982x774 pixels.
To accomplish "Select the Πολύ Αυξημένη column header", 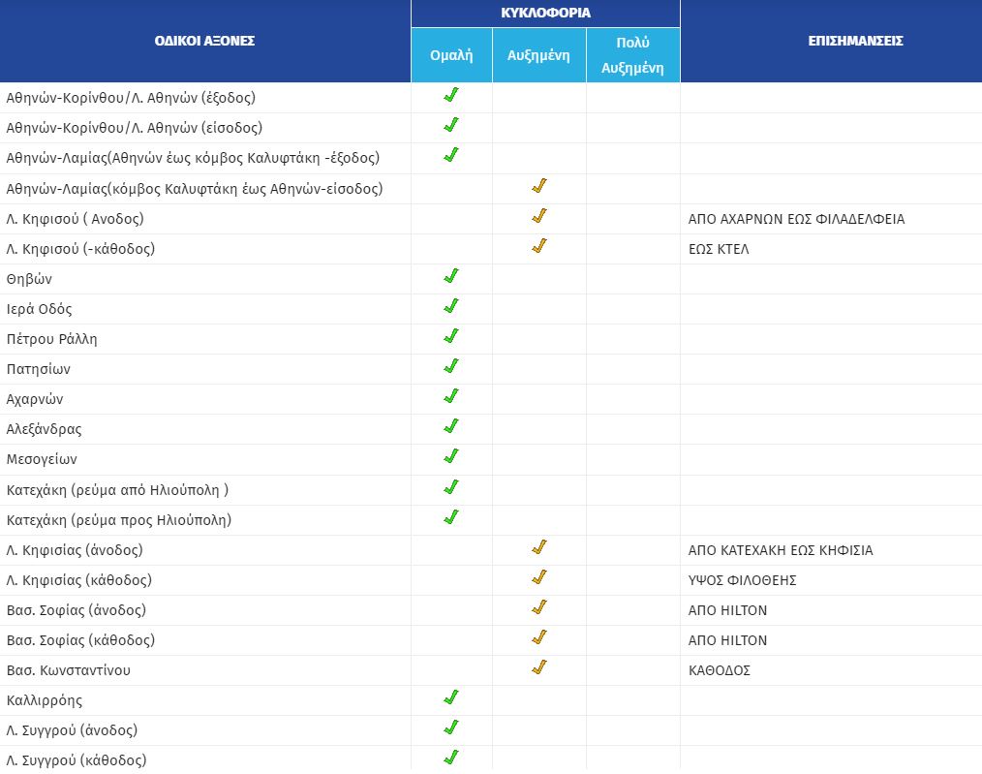I will [x=632, y=55].
